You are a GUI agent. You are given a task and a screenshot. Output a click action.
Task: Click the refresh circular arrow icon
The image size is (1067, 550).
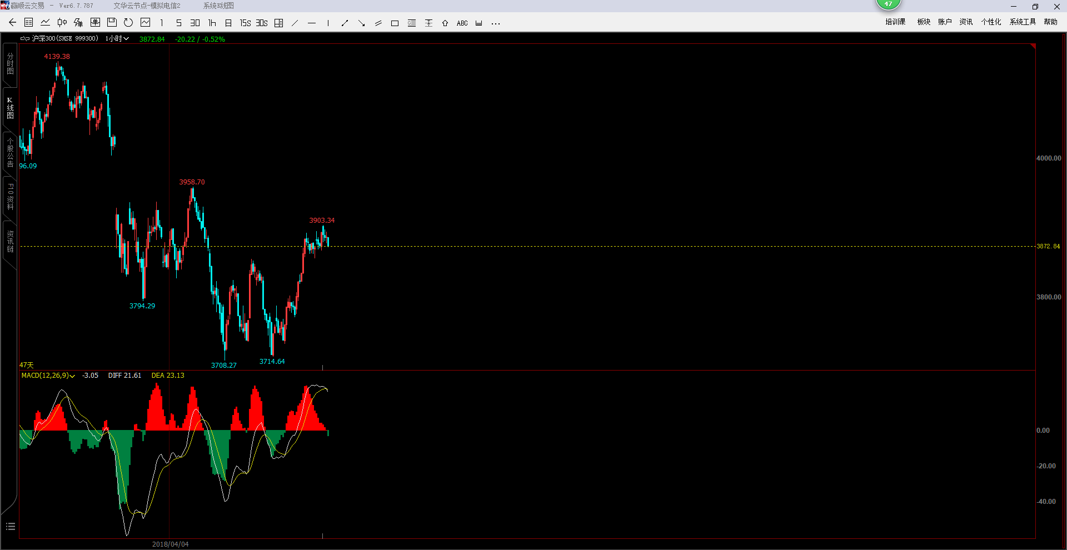pyautogui.click(x=128, y=23)
